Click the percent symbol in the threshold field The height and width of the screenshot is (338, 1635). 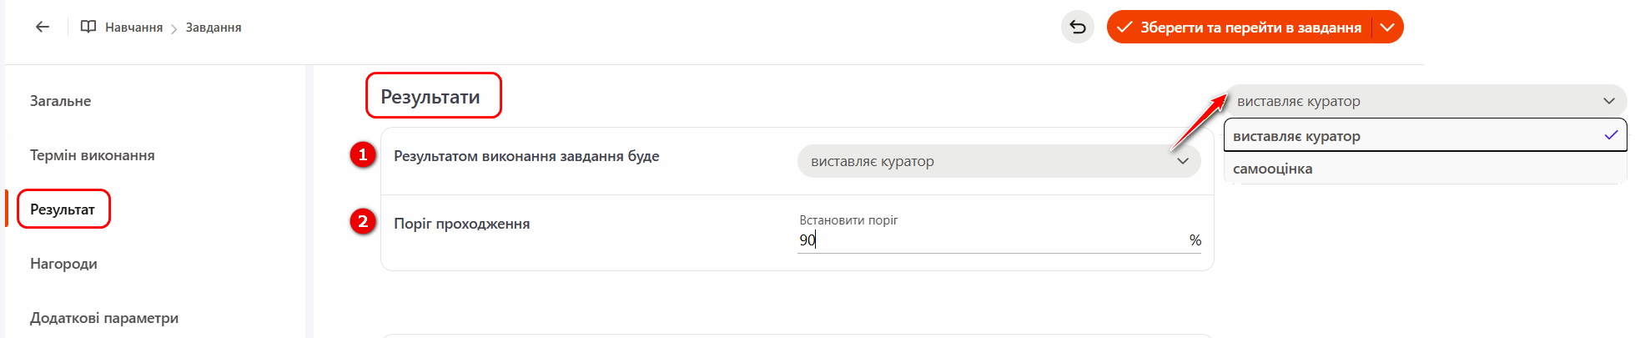tap(1195, 240)
